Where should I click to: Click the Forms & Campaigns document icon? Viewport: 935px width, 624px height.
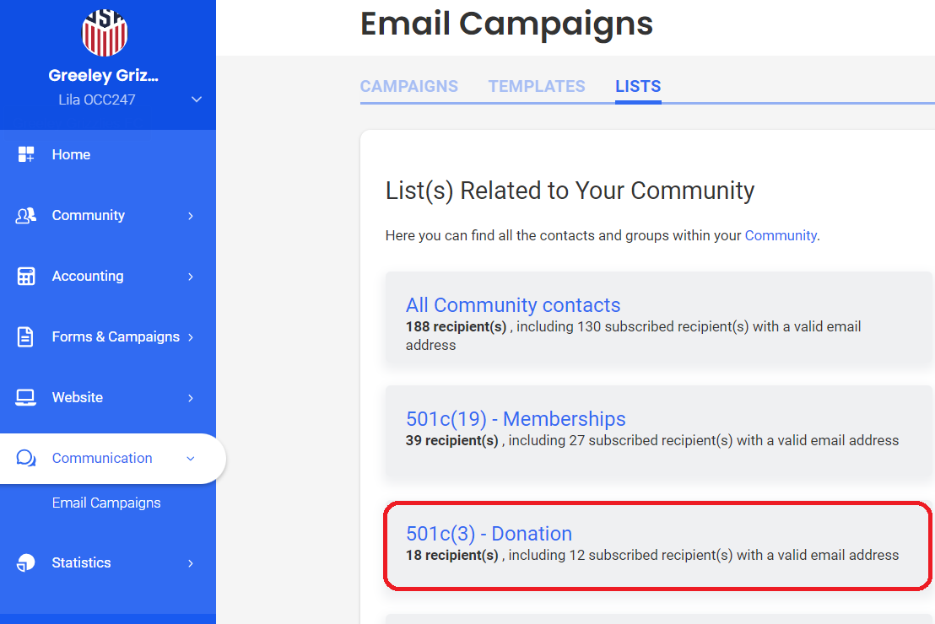[26, 336]
